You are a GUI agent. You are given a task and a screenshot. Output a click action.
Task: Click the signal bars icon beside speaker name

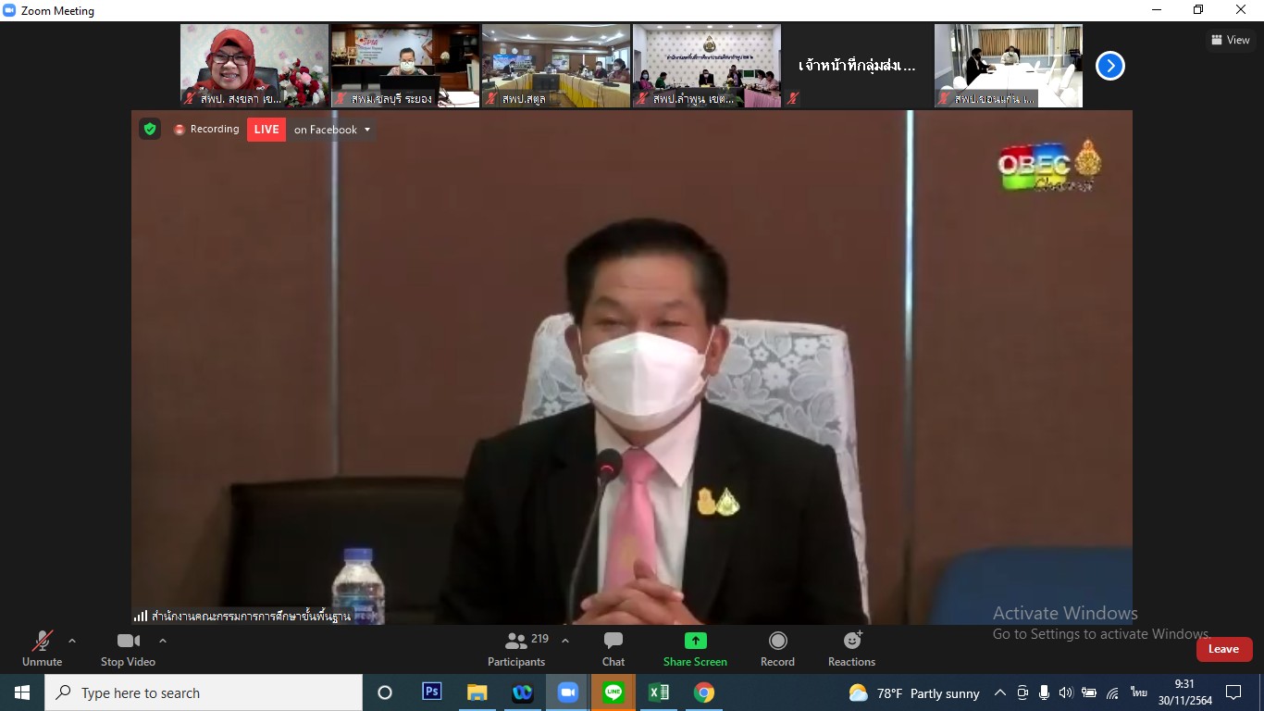tap(141, 616)
